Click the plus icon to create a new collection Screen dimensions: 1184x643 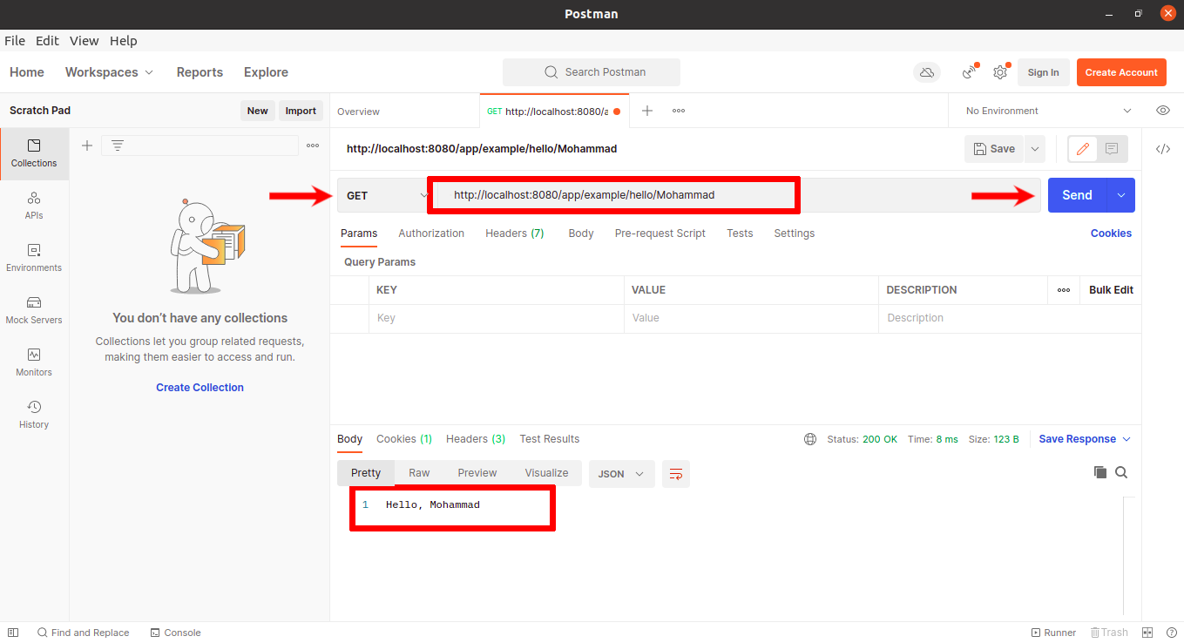87,146
